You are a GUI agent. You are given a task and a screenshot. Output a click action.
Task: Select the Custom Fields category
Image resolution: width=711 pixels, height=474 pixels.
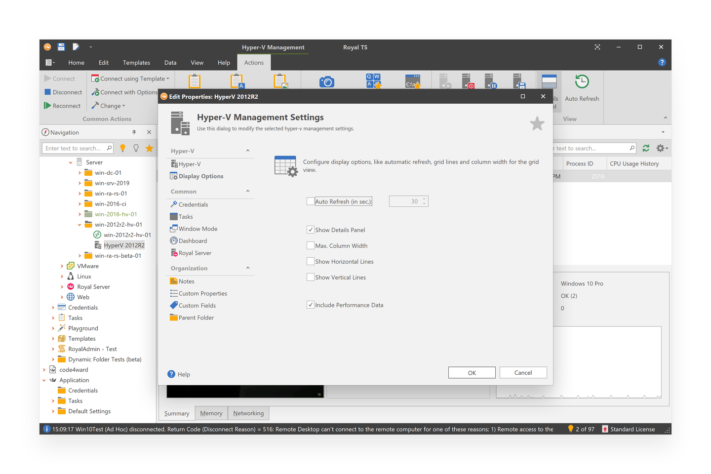pos(196,305)
